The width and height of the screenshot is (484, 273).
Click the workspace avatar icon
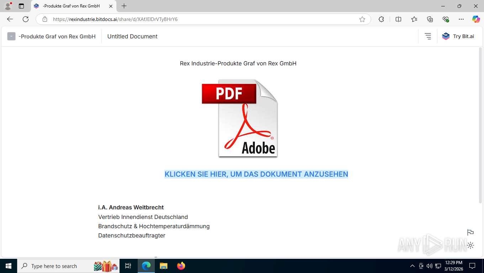pyautogui.click(x=11, y=36)
